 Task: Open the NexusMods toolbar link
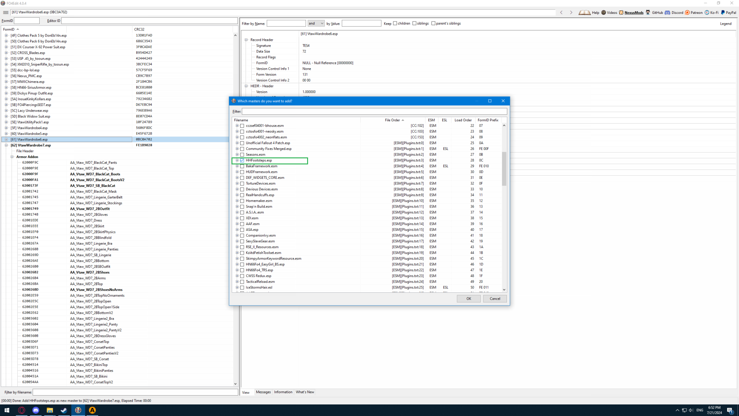tap(633, 13)
